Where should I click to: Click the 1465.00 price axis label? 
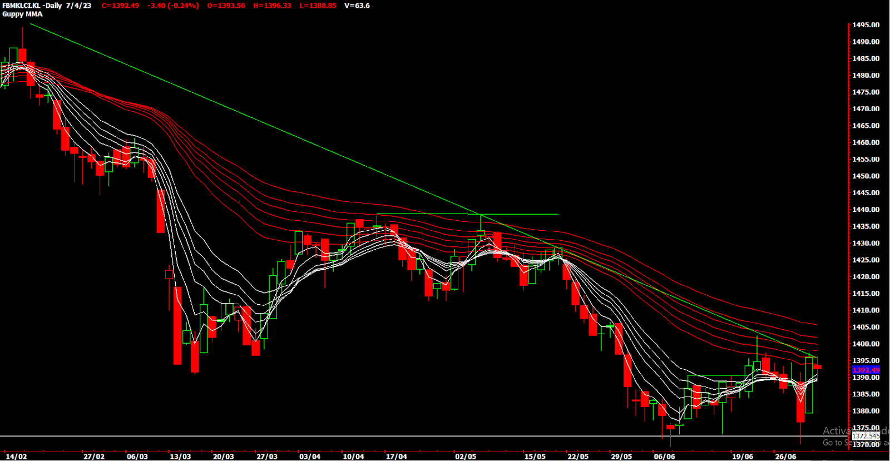click(x=866, y=126)
